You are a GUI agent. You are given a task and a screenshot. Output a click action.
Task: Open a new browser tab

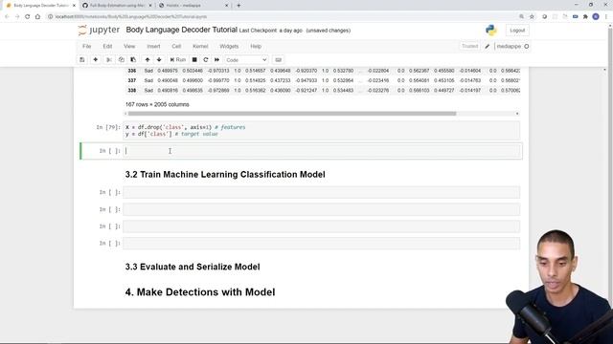pos(238,6)
